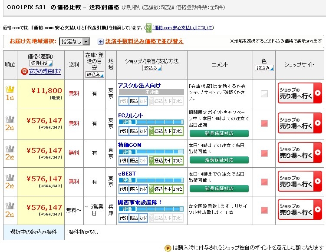Click the コンビニ payment icon in the ECカレント row

178,131
